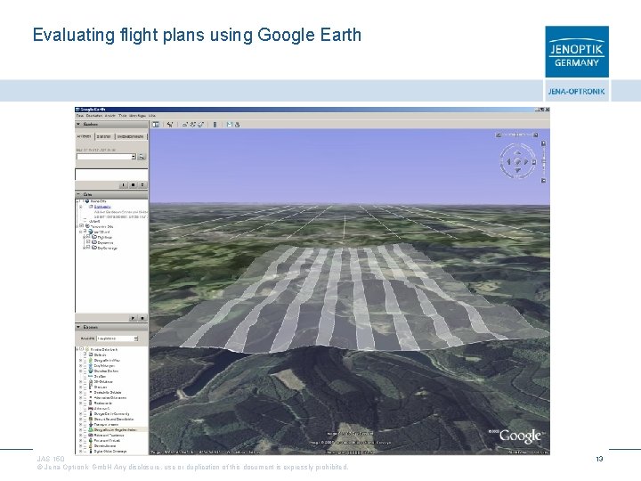641x481 pixels.
Task: Open the Datei menu
Action: (80, 116)
